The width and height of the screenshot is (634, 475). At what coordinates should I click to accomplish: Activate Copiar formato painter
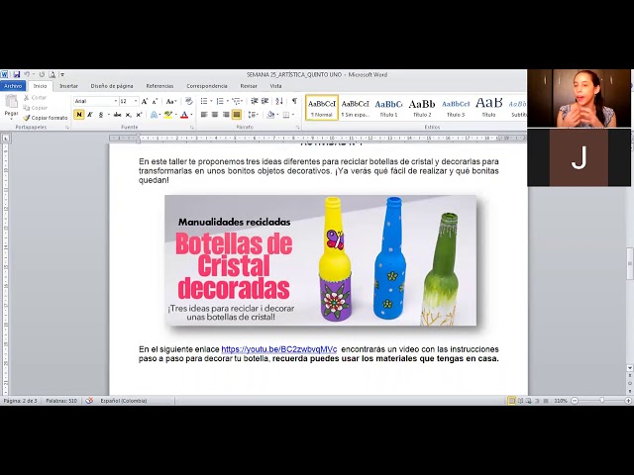(x=46, y=118)
